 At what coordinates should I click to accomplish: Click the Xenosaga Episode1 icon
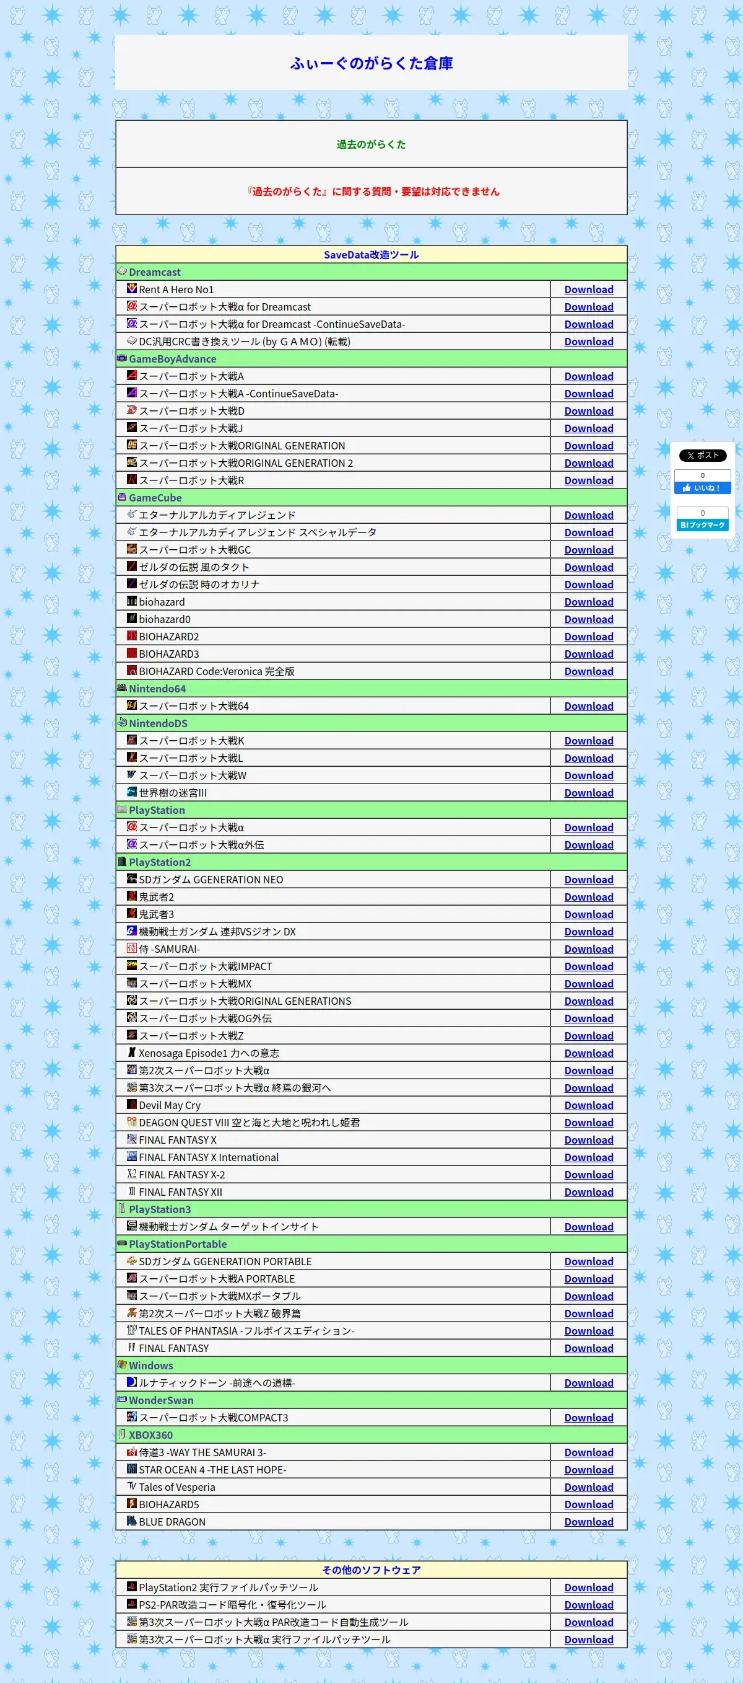pyautogui.click(x=132, y=1052)
